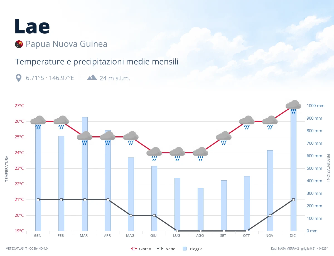The height and width of the screenshot is (256, 334).
Task: Select the August rainfall bar
Action: click(x=200, y=210)
